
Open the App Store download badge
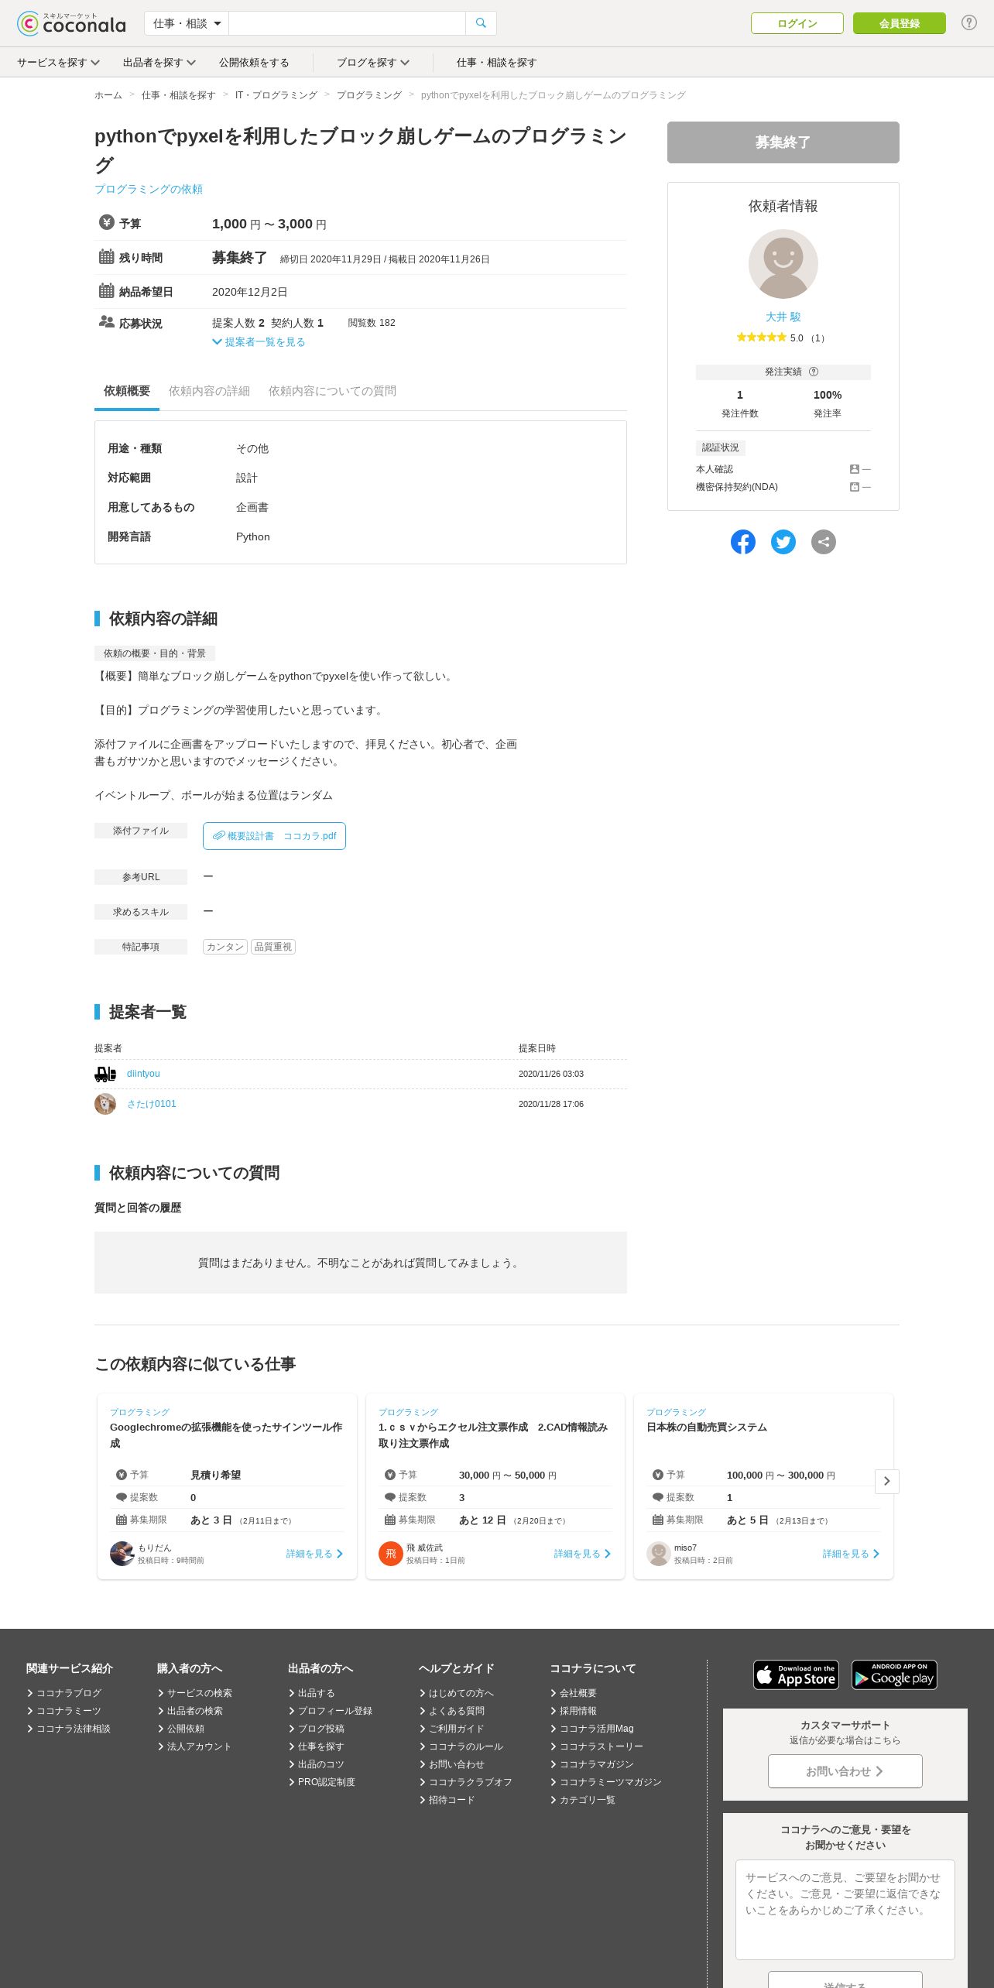click(797, 1674)
